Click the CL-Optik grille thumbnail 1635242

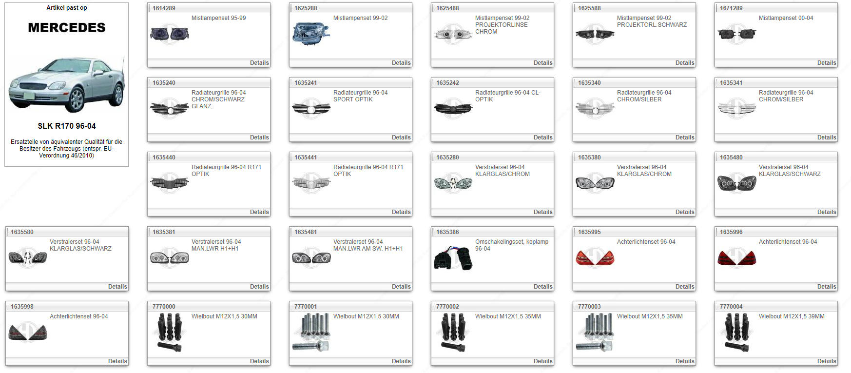453,109
